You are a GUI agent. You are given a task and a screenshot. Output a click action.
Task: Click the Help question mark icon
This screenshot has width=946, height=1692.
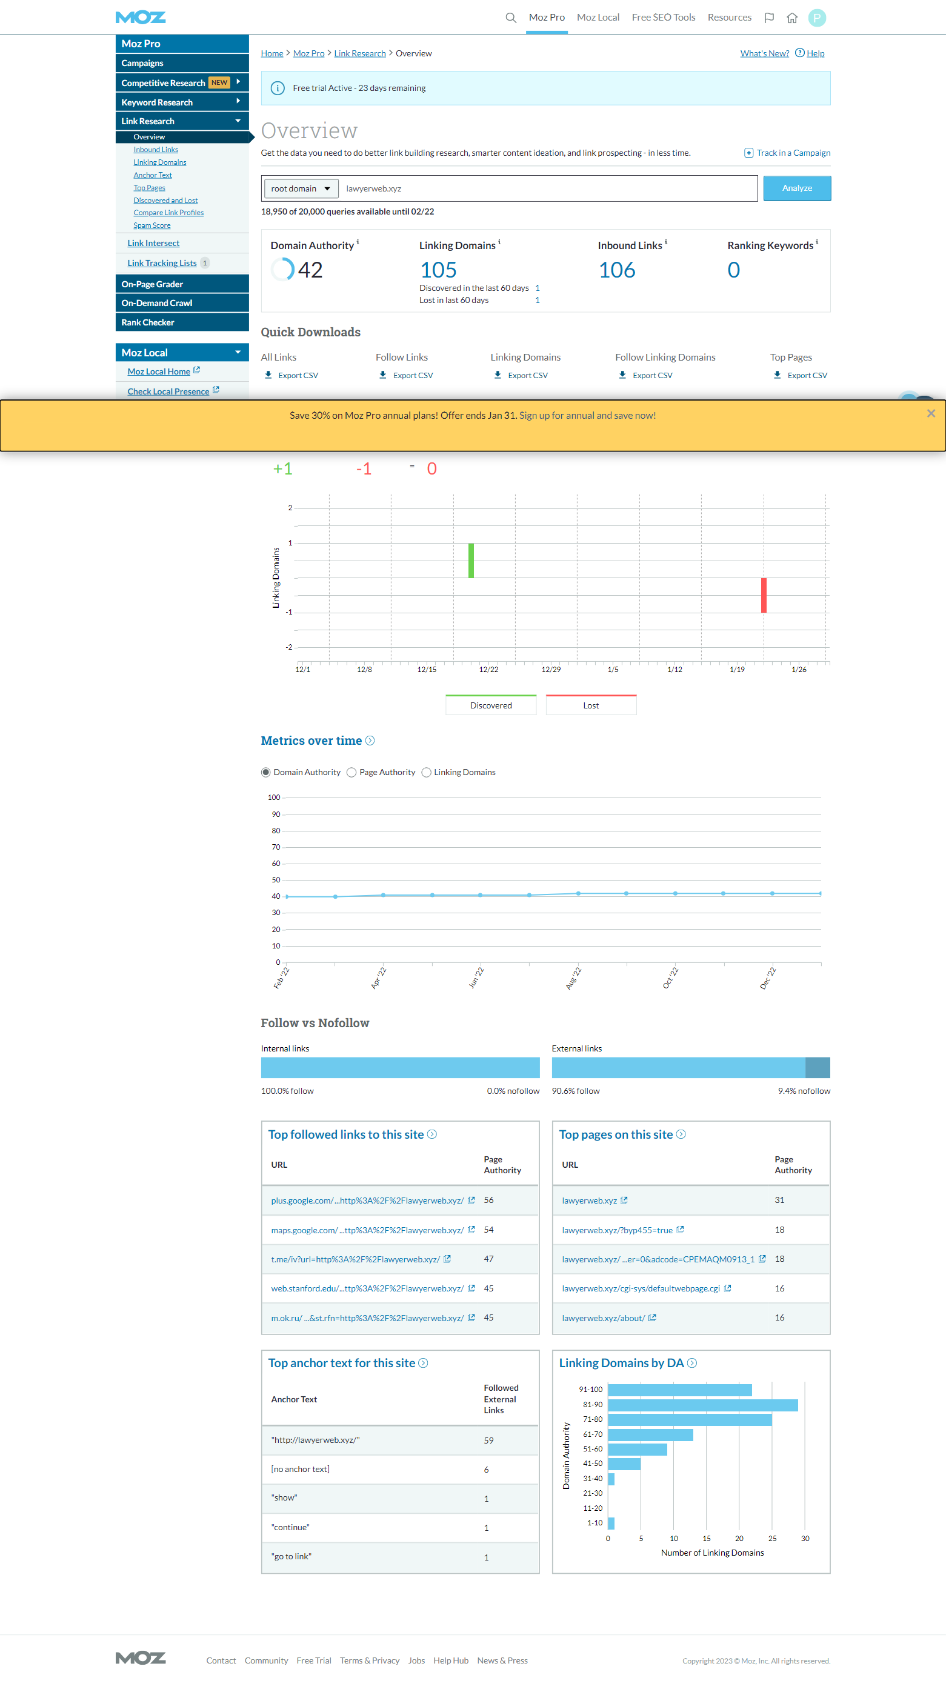pyautogui.click(x=799, y=53)
